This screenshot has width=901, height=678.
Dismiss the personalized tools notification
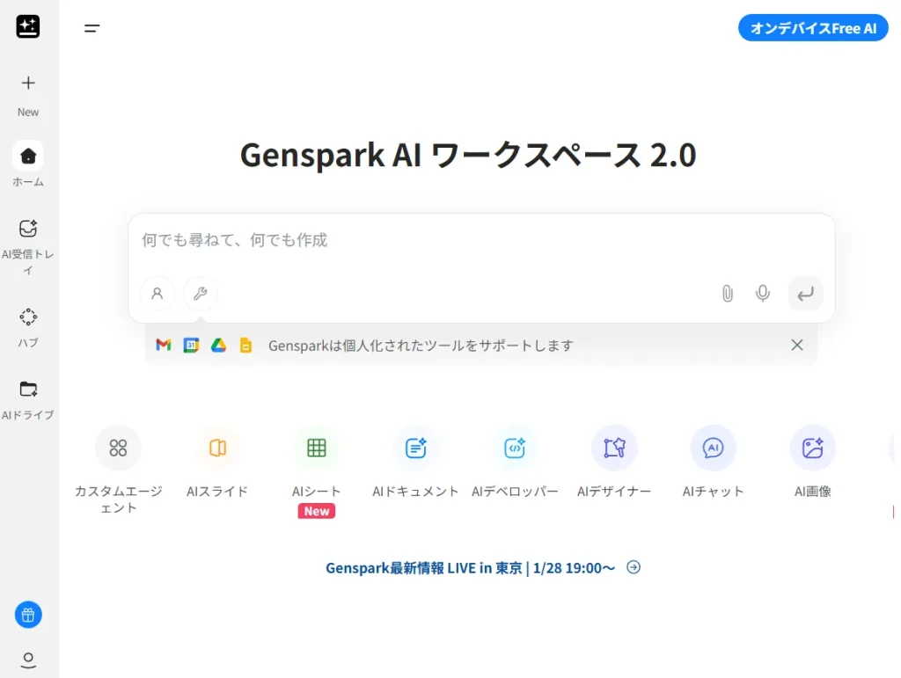(797, 345)
